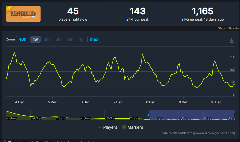Select the 1w zoom range
Screen dimensions: 240x142
(35, 39)
